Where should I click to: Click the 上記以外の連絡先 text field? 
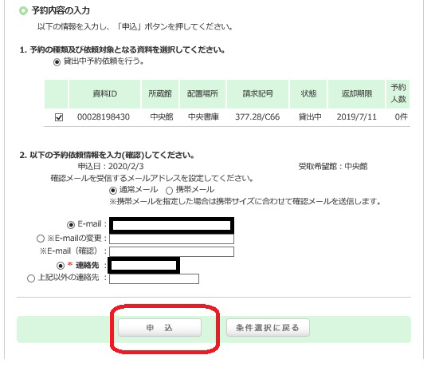click(154, 278)
